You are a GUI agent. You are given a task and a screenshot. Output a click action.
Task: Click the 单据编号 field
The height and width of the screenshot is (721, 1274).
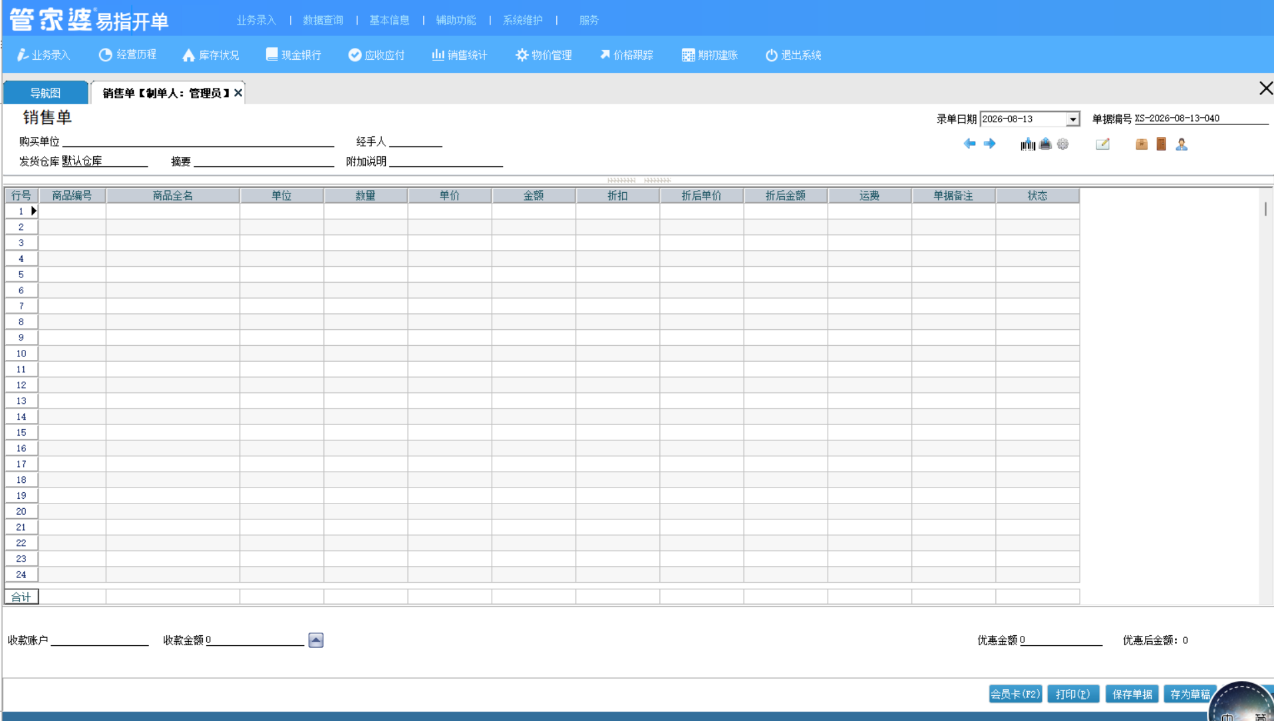click(1201, 118)
